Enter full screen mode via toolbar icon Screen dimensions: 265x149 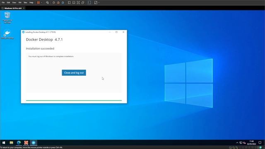tap(78, 2)
